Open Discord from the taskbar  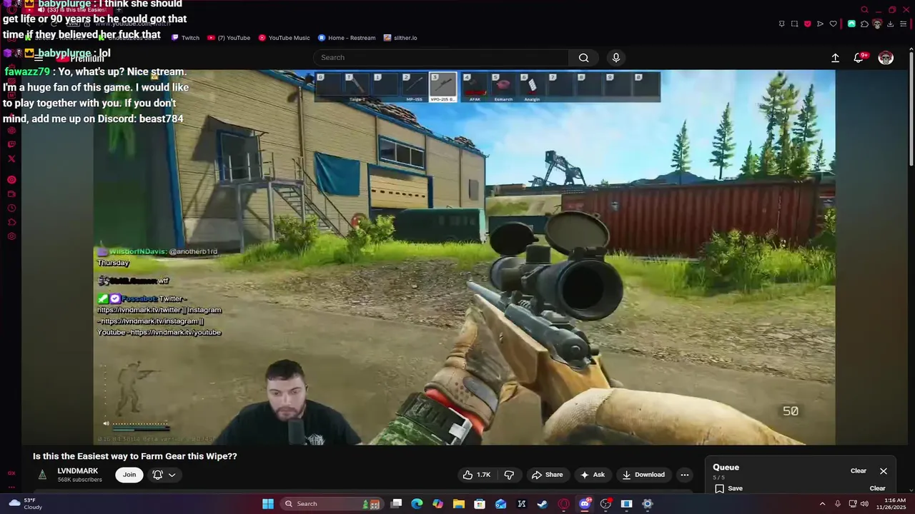(585, 504)
